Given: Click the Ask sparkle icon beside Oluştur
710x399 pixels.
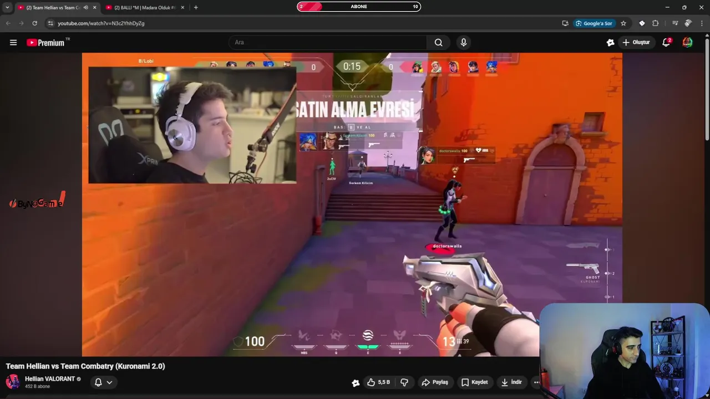Looking at the screenshot, I should pyautogui.click(x=610, y=42).
